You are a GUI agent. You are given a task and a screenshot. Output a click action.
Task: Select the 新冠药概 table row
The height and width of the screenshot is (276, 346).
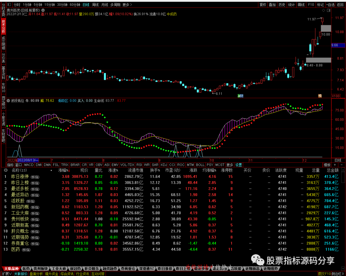point(171,207)
